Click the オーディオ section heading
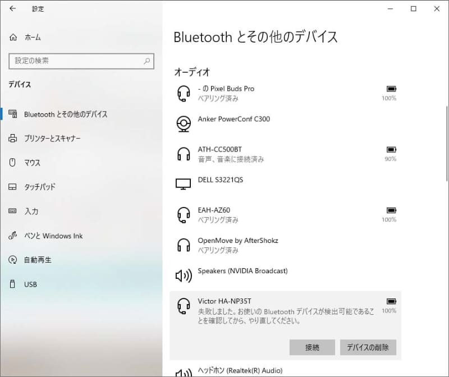Viewport: 449px width, 377px height. point(192,72)
